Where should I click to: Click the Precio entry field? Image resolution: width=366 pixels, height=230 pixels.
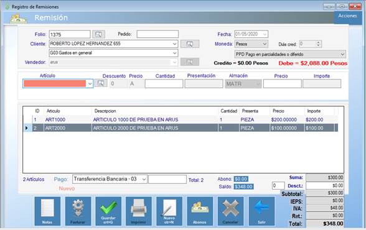[283, 84]
